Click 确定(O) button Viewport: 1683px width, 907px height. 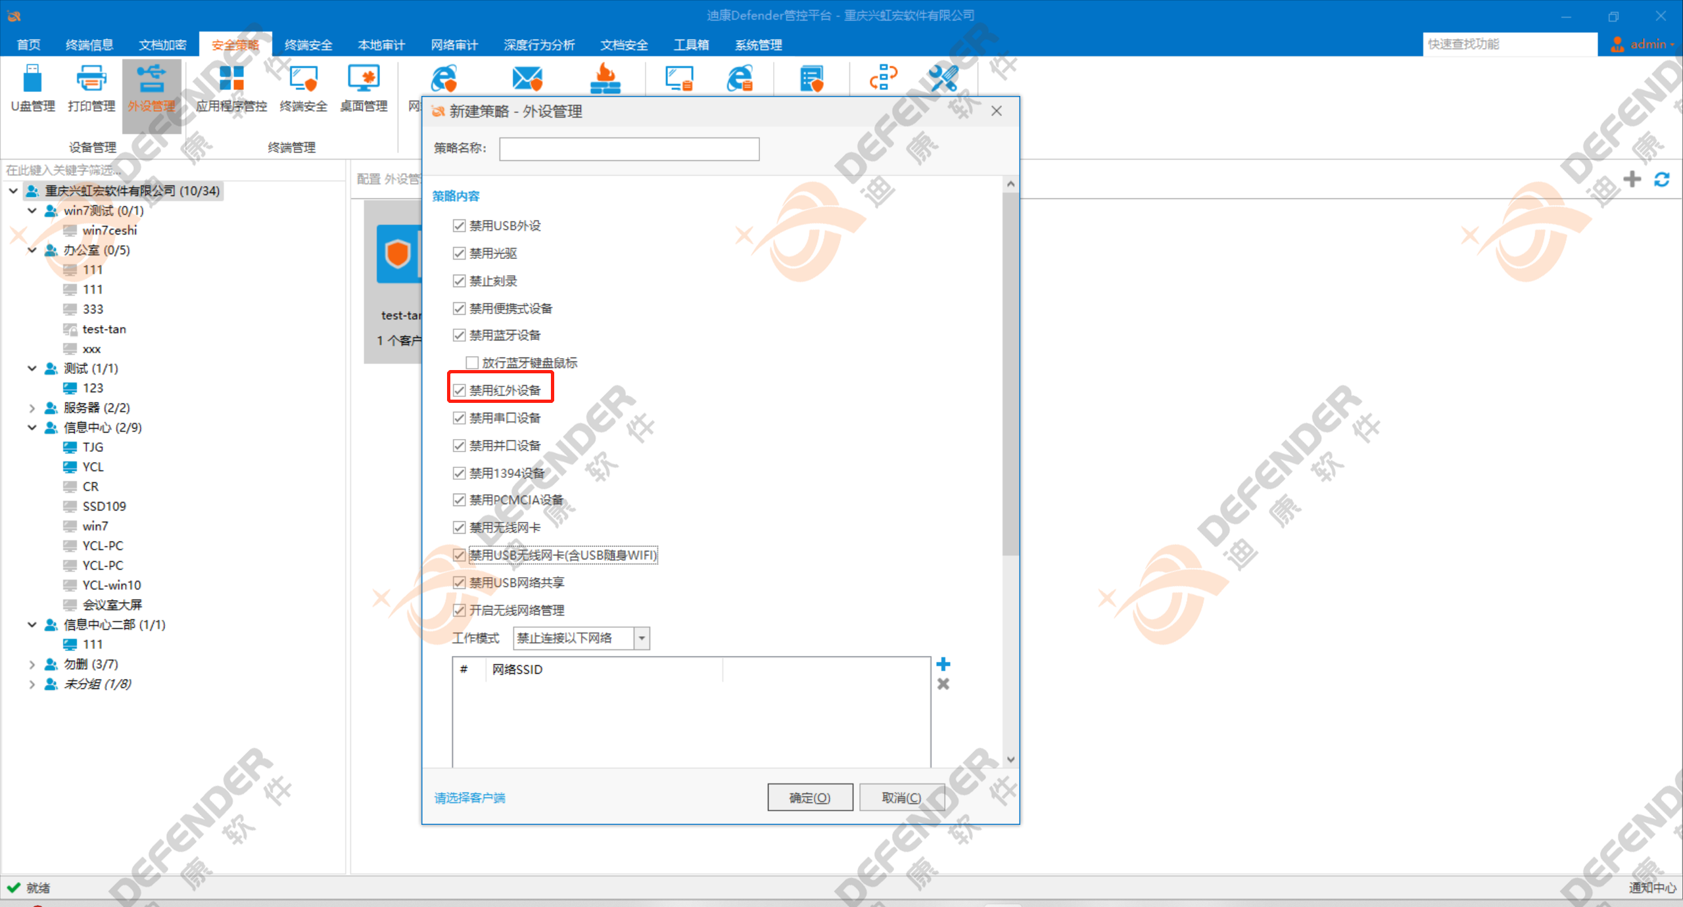(810, 797)
